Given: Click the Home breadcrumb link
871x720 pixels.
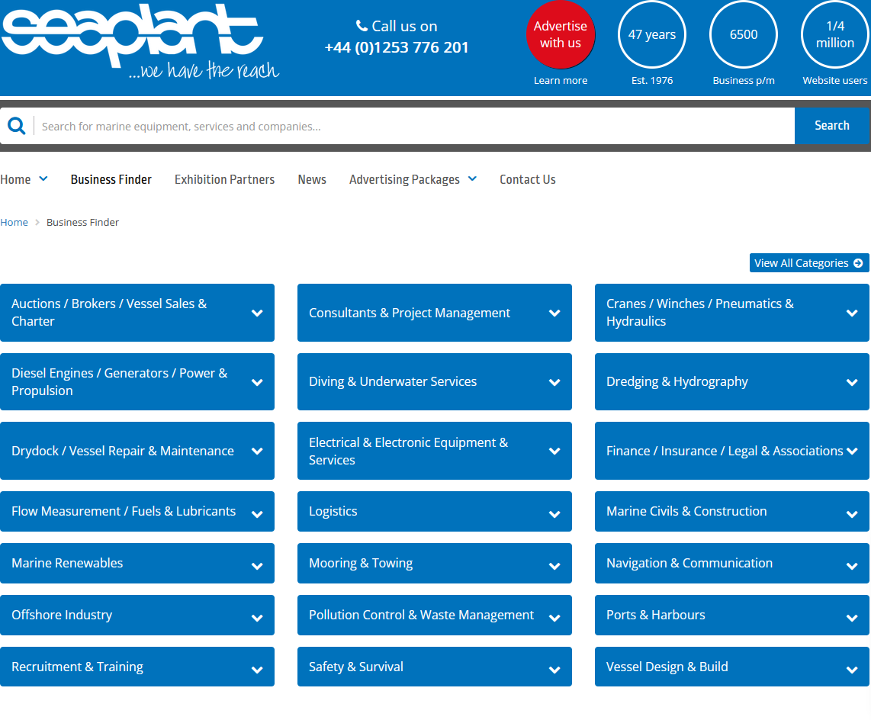Looking at the screenshot, I should [14, 222].
